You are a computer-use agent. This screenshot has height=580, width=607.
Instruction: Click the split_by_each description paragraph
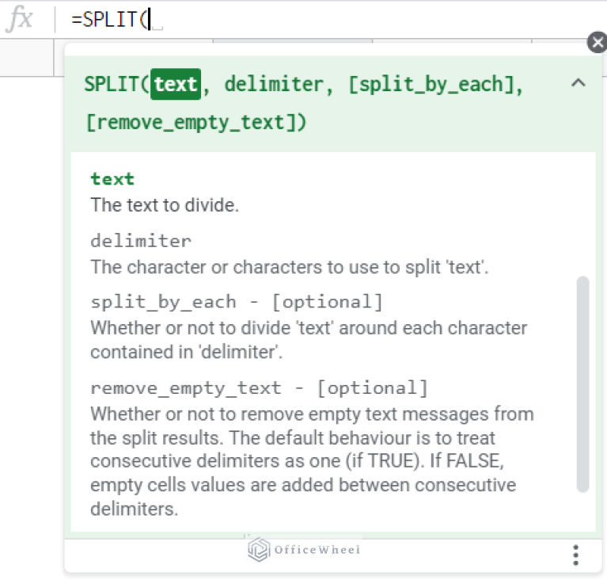309,340
